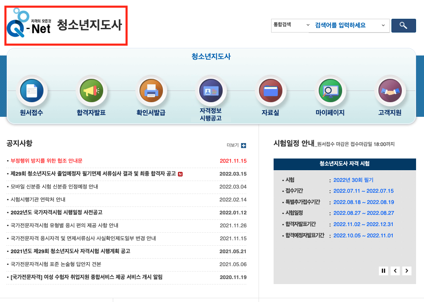
Task: Open the 부정행위 방지를 위한 협조 안내문 notice
Action: coord(49,161)
